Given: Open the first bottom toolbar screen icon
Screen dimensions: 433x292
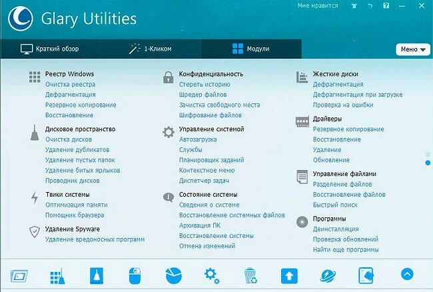Looking at the screenshot, I should click(19, 276).
